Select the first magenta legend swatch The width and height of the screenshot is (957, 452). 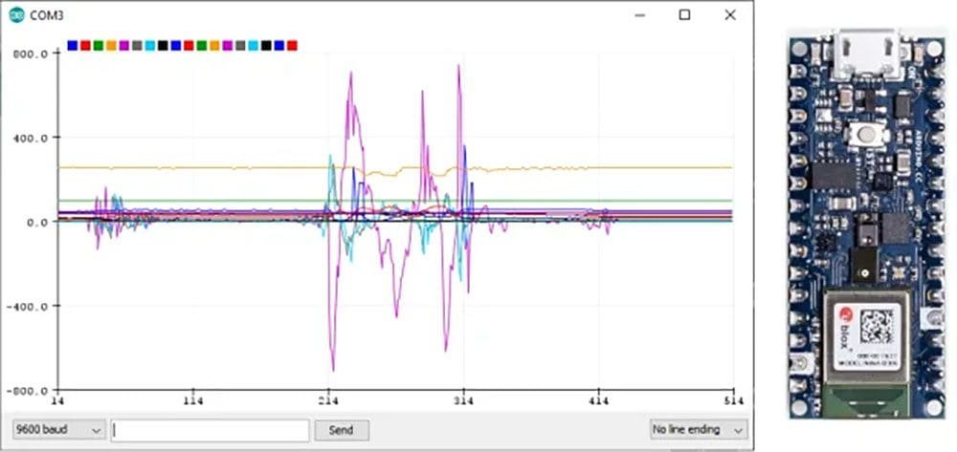[x=124, y=45]
